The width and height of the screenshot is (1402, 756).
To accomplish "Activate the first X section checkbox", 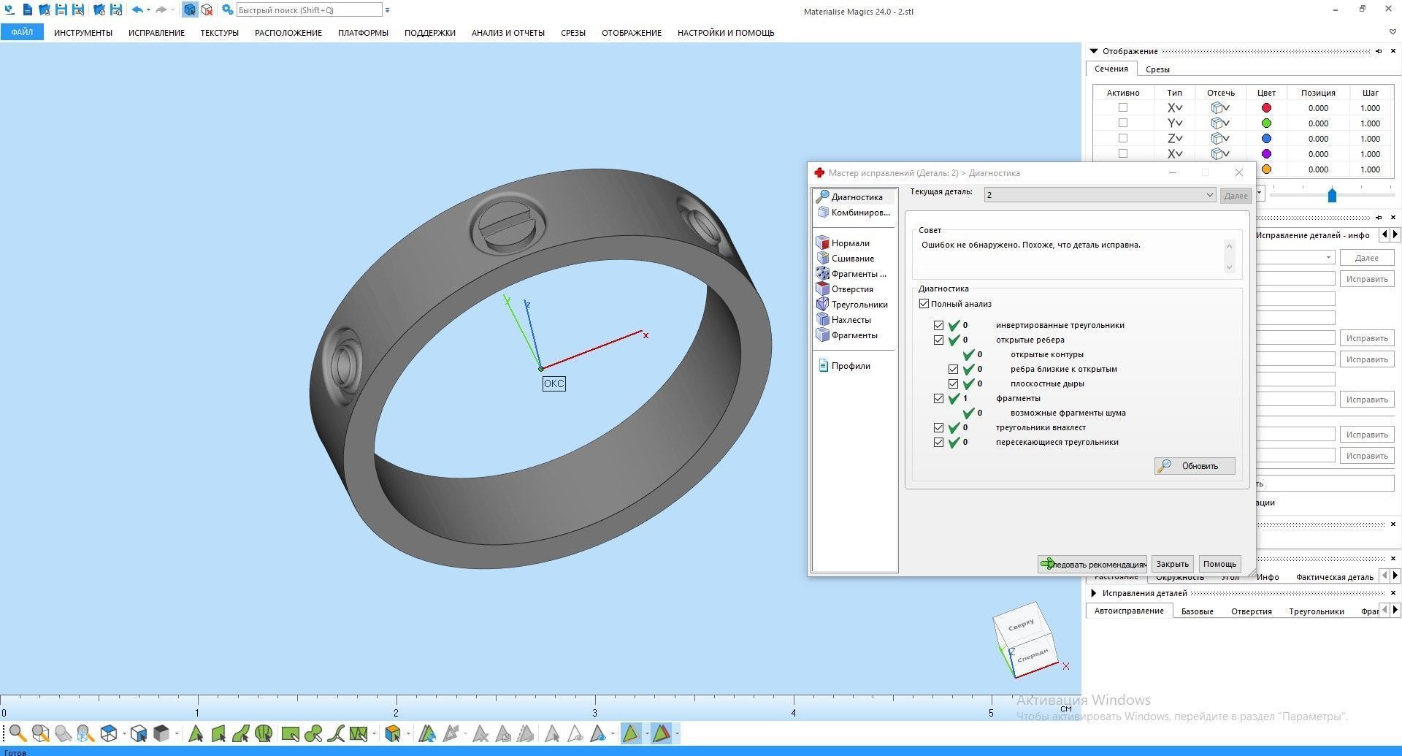I will (1123, 108).
